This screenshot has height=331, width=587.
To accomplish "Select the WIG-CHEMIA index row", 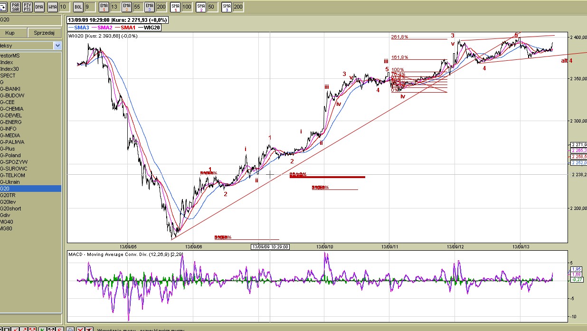I will (30, 109).
